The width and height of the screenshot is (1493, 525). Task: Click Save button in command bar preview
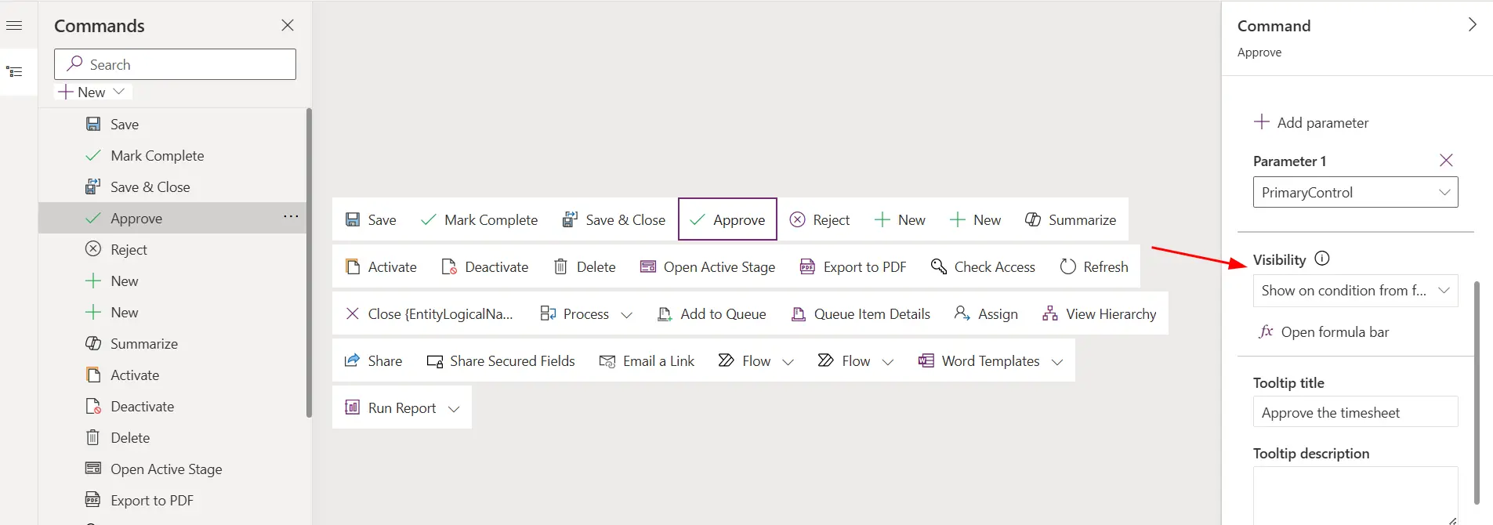371,219
